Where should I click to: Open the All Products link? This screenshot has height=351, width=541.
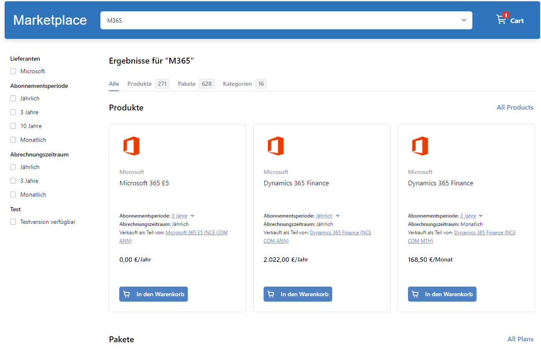pos(515,108)
